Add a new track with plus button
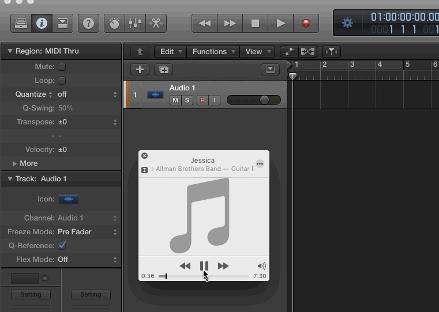Image resolution: width=439 pixels, height=312 pixels. point(140,70)
